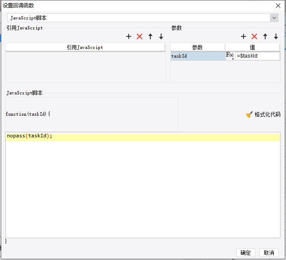The height and width of the screenshot is (260, 286).
Task: Close the 设置回调函数 dialog
Action: pos(278,6)
